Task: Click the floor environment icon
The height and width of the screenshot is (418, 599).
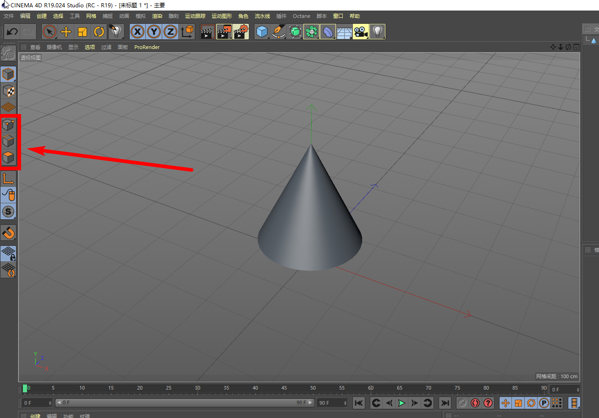Action: (344, 32)
